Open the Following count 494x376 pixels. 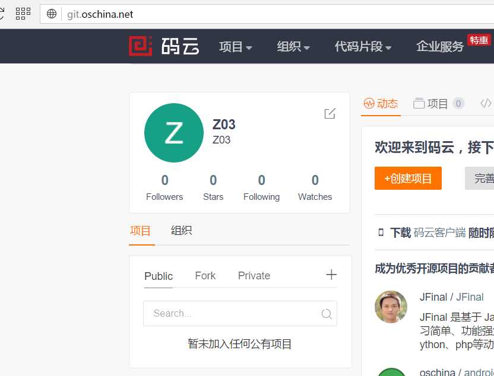pos(261,187)
